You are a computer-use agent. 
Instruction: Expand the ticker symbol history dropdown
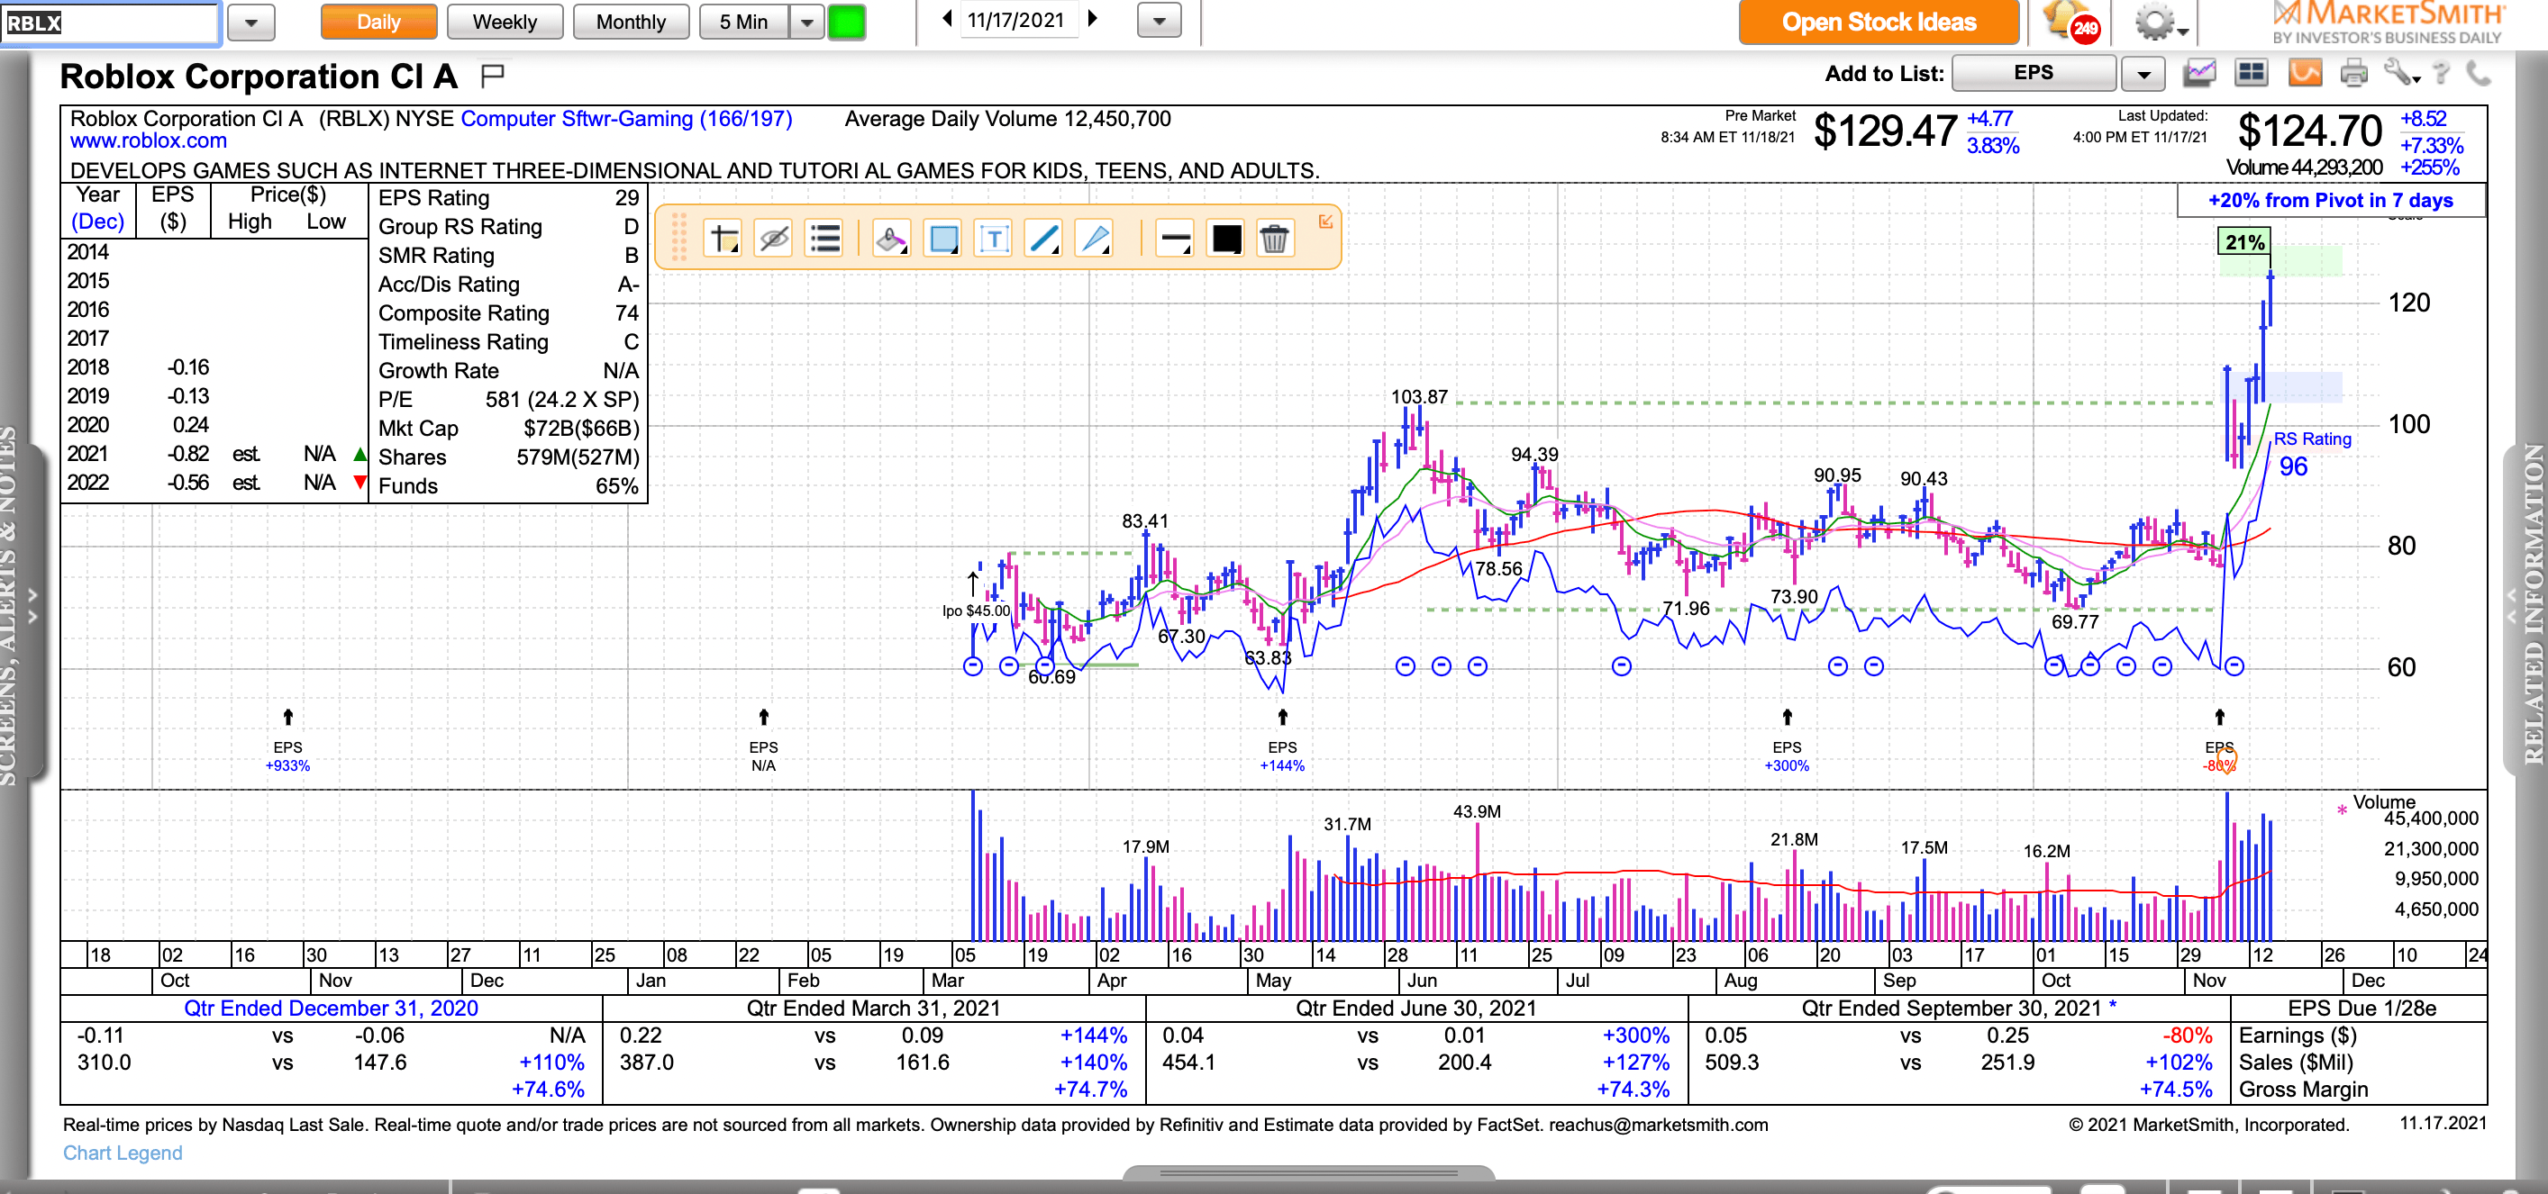[251, 22]
